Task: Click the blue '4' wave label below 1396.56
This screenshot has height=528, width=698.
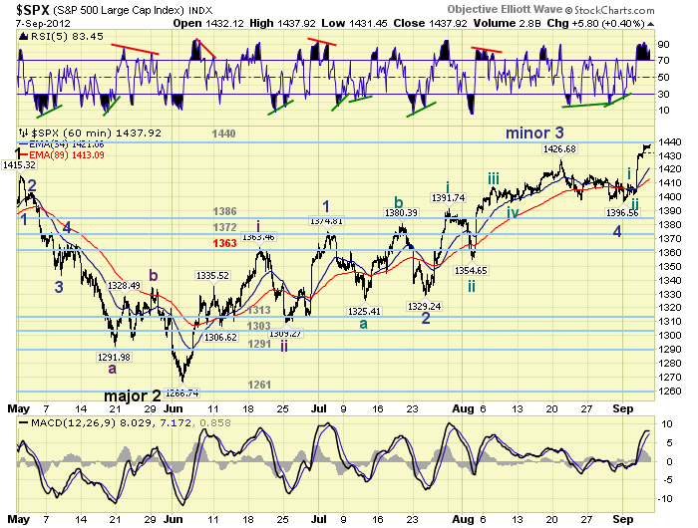Action: pyautogui.click(x=617, y=231)
